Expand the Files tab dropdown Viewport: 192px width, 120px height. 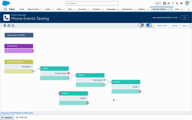74,9
